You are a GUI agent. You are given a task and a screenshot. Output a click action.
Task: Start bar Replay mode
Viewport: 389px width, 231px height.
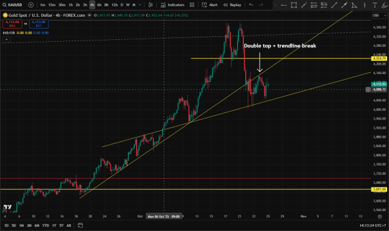point(232,5)
